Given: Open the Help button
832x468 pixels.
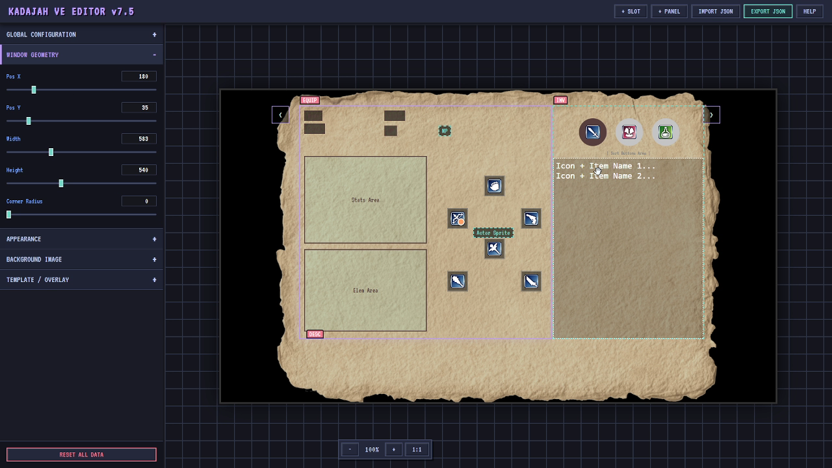Looking at the screenshot, I should (x=809, y=11).
